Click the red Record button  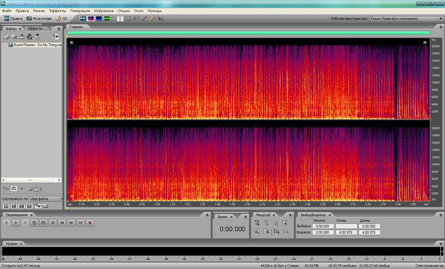click(90, 223)
